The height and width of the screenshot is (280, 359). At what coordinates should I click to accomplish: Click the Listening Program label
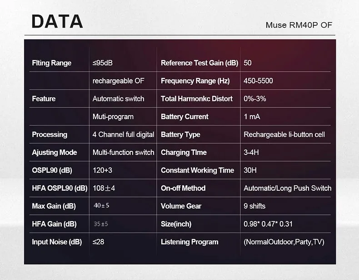click(x=189, y=242)
